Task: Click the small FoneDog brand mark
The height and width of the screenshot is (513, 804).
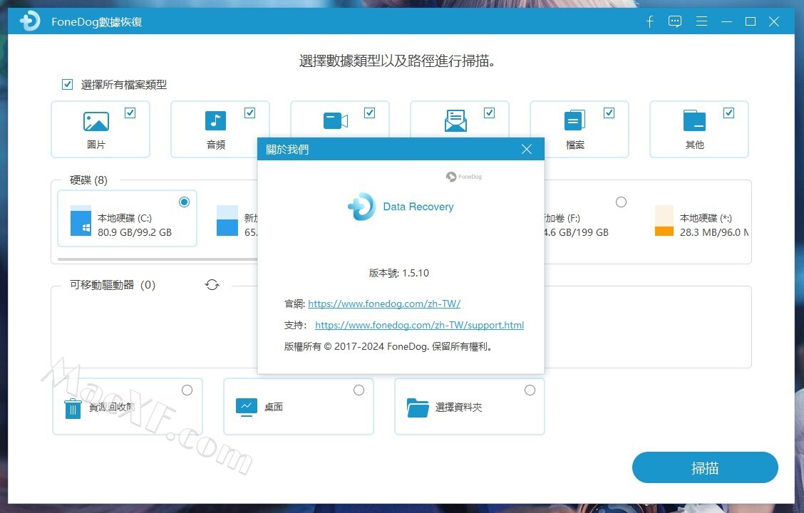Action: tap(463, 177)
